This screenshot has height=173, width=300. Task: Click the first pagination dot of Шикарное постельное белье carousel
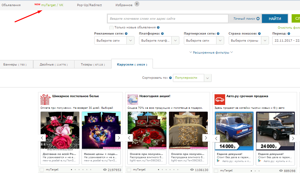point(71,169)
